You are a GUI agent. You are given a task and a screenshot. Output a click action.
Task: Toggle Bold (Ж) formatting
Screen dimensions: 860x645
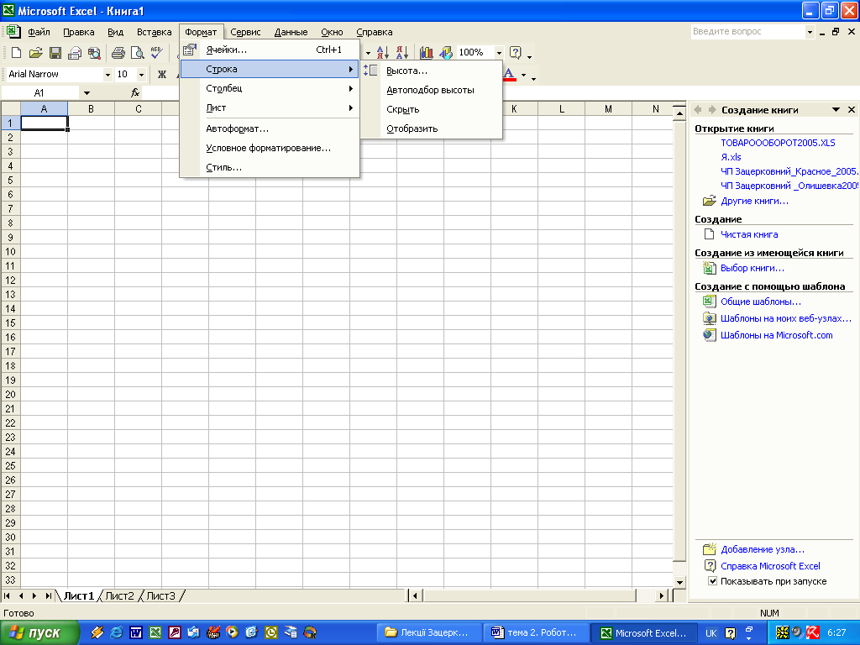click(x=162, y=74)
